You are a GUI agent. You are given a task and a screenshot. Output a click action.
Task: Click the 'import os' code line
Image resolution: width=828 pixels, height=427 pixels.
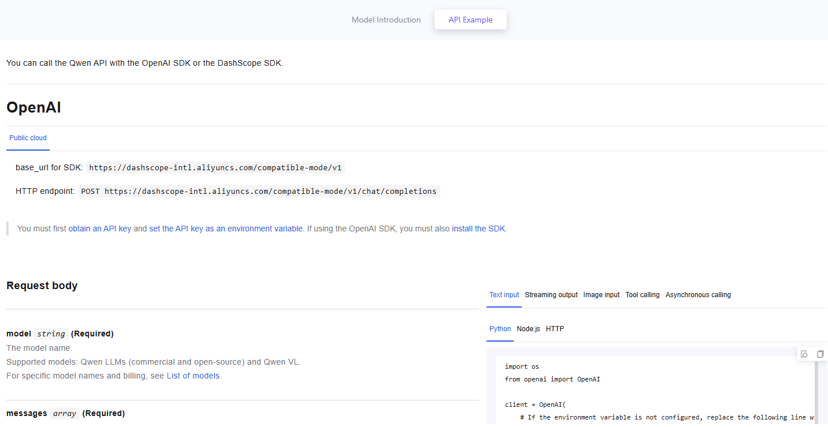coord(522,366)
